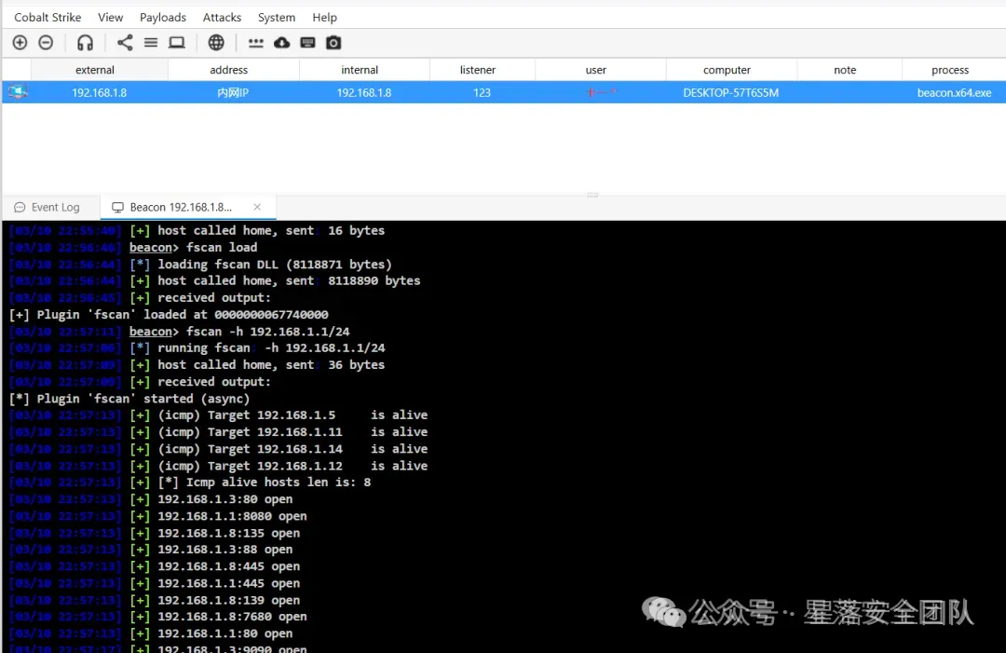Click the disconnect minus-circle toolbar icon
1006x653 pixels.
tap(46, 42)
